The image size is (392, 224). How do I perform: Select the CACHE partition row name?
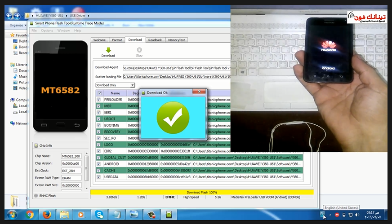110,171
